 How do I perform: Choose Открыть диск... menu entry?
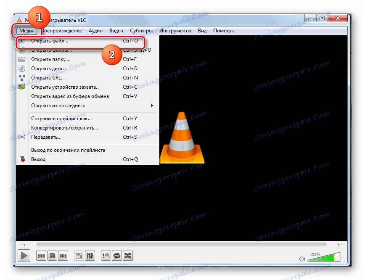coord(88,69)
